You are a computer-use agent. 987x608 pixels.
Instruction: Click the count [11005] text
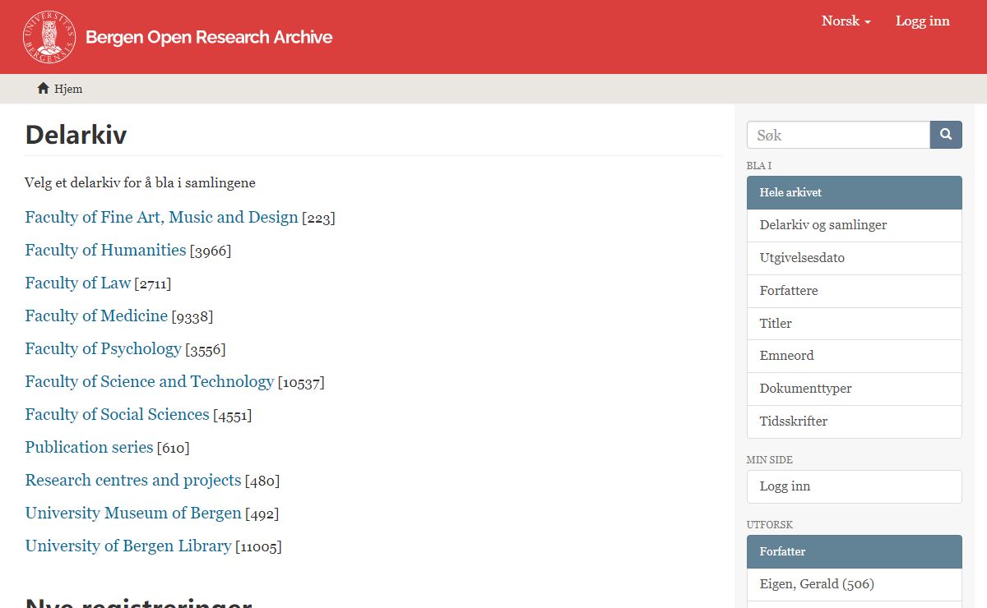pos(258,547)
